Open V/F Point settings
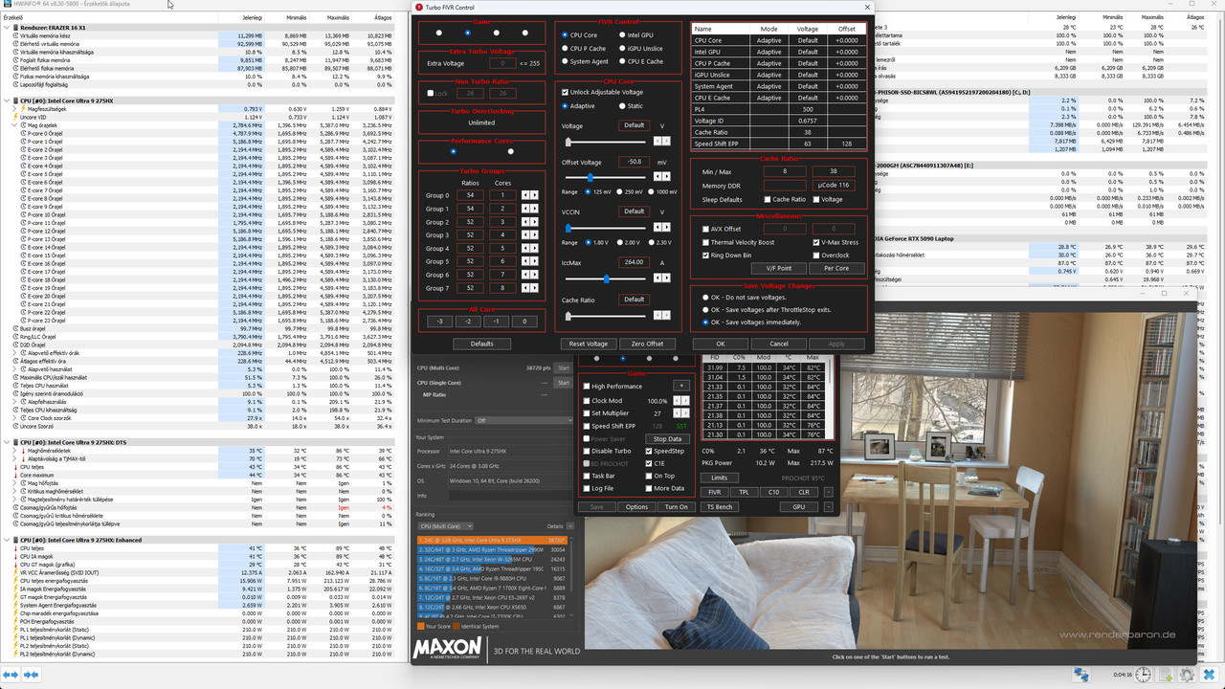This screenshot has width=1225, height=689. [x=779, y=268]
